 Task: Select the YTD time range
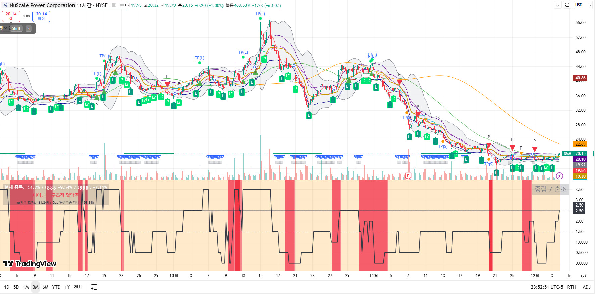[56, 287]
